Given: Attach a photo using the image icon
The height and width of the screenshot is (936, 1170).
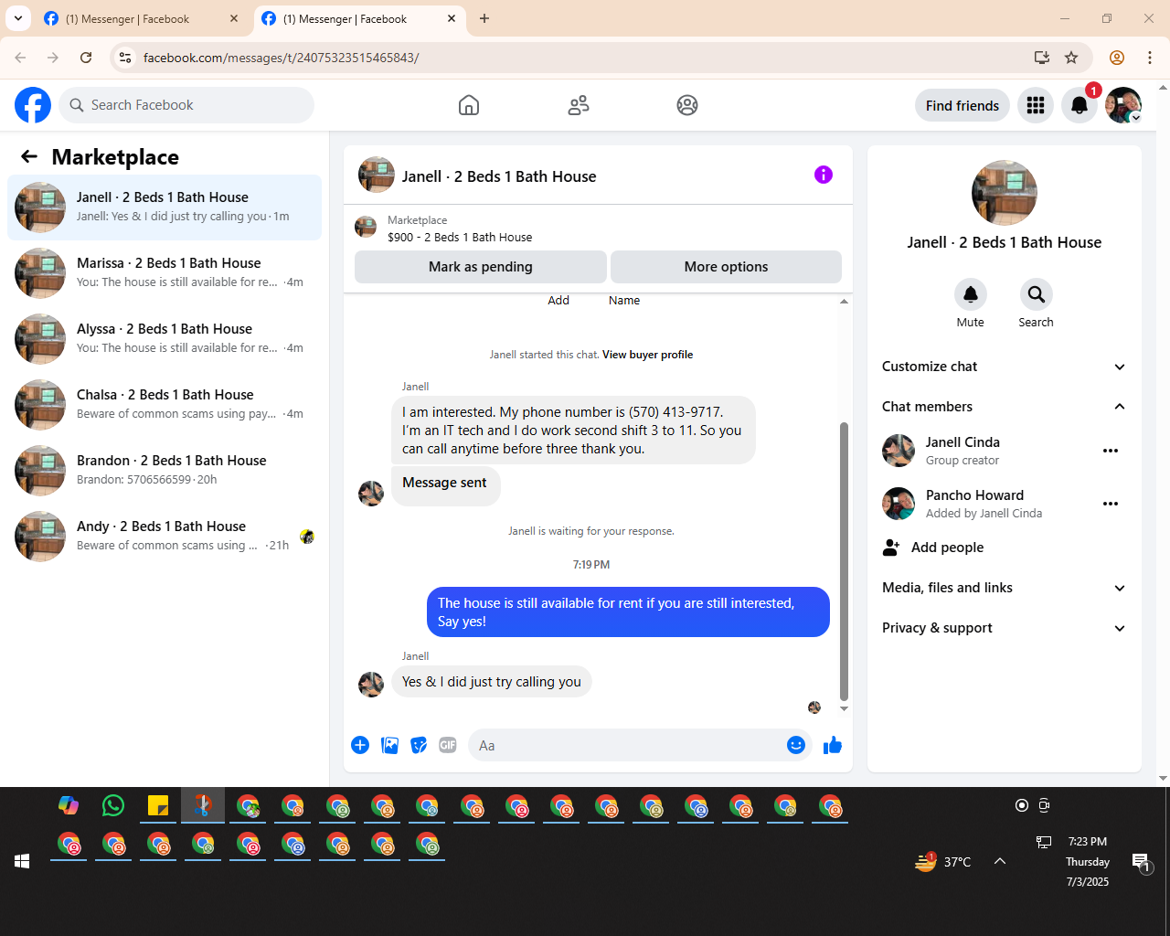Looking at the screenshot, I should pyautogui.click(x=389, y=745).
